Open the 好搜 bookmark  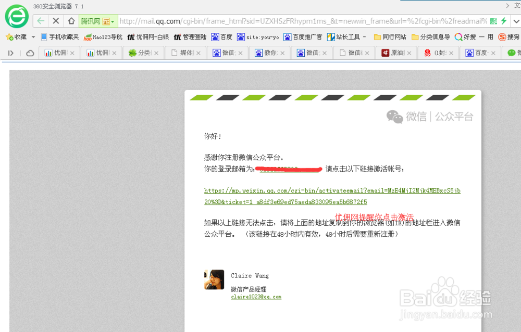[x=465, y=37]
